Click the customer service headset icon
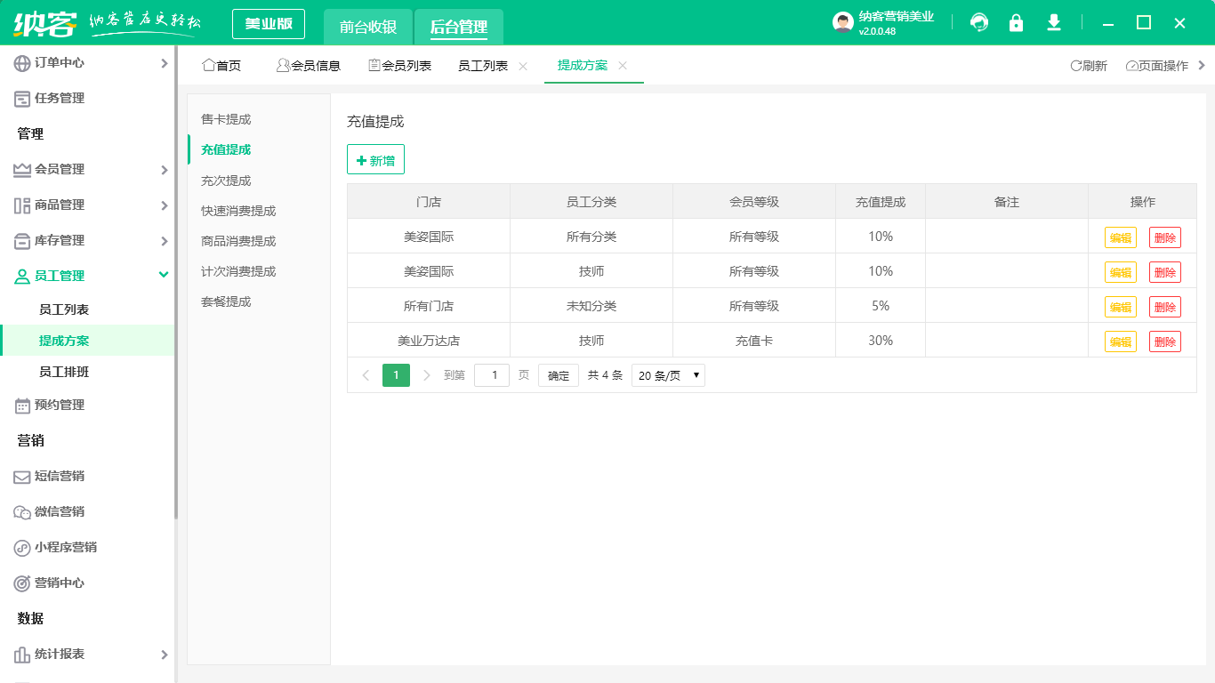This screenshot has width=1215, height=683. (x=979, y=23)
